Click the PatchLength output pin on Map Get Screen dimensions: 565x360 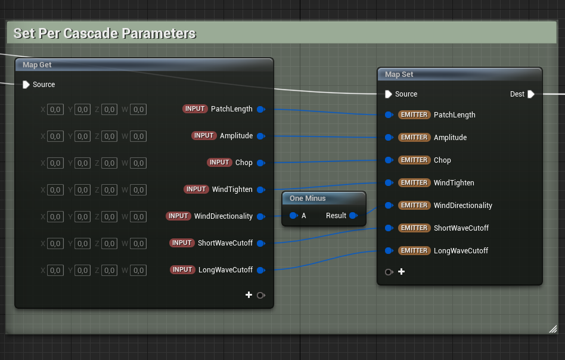[x=260, y=109]
